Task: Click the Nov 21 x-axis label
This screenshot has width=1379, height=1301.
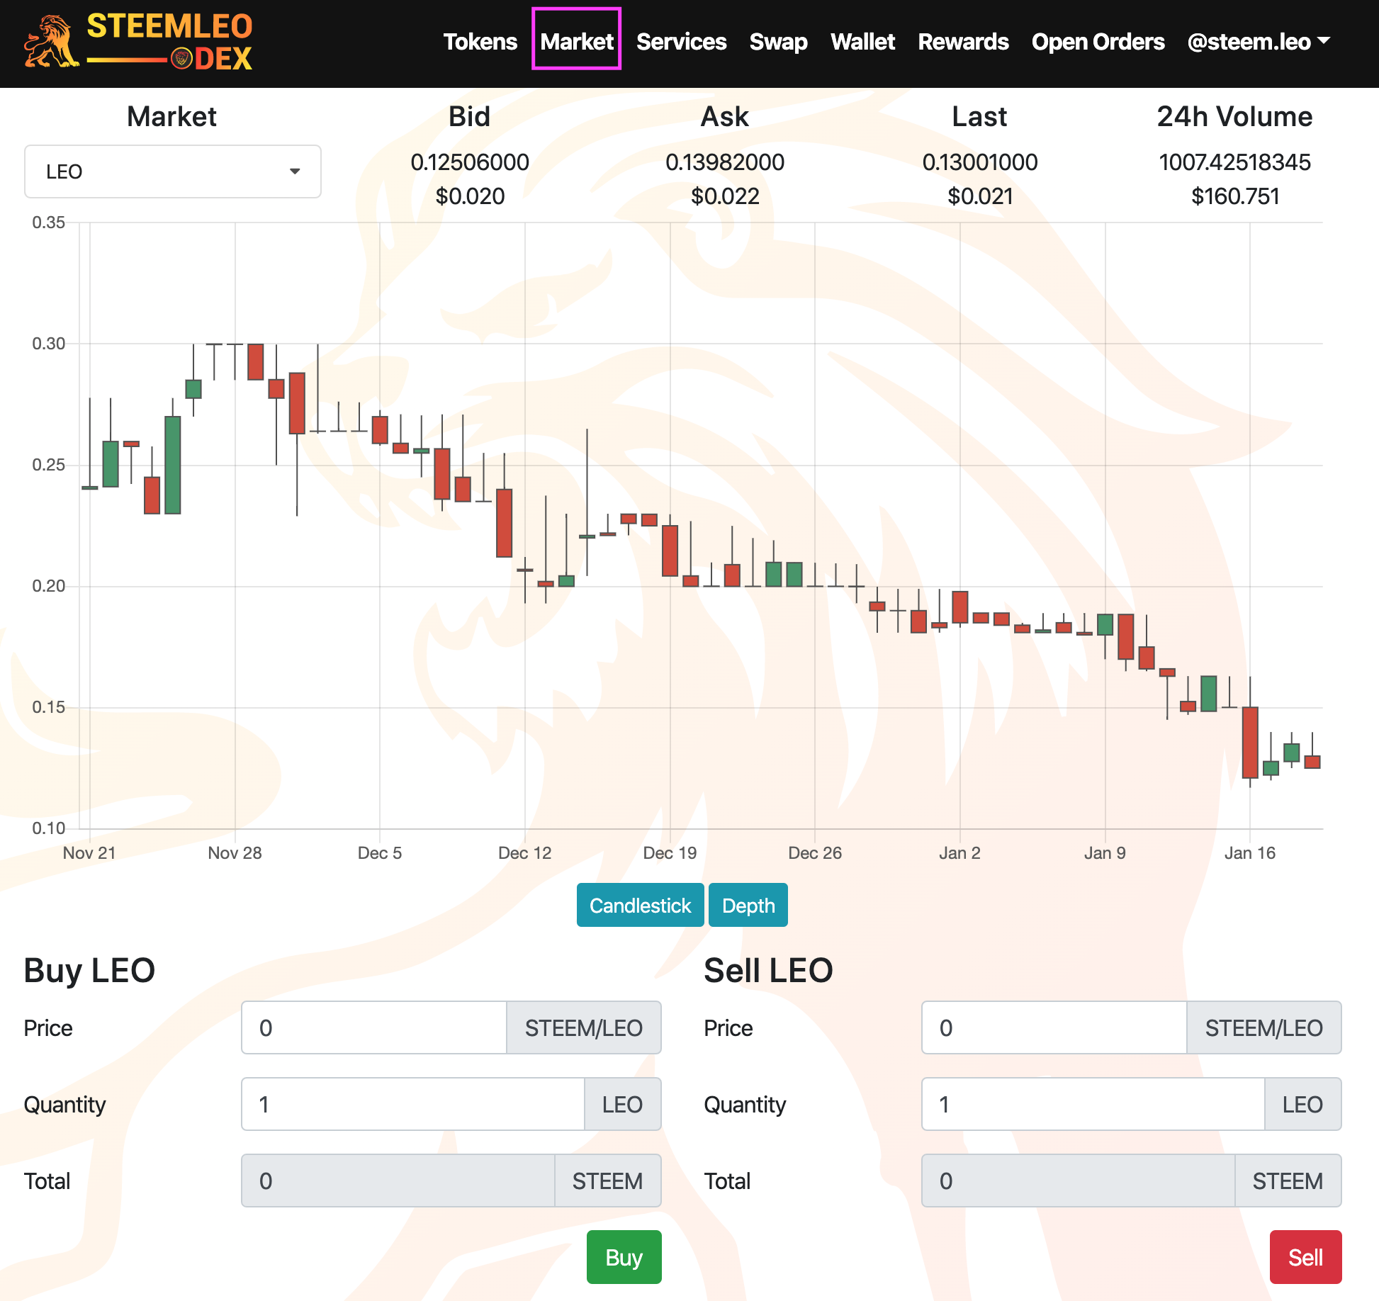Action: click(89, 852)
